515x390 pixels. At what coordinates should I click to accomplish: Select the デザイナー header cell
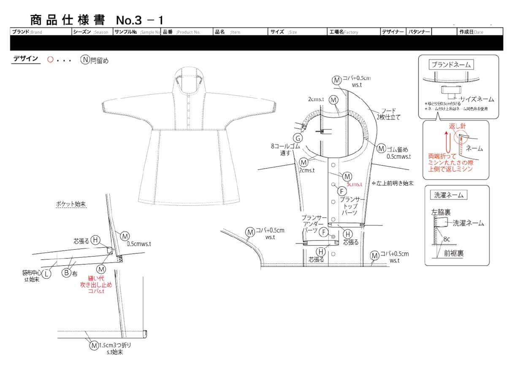tap(393, 32)
